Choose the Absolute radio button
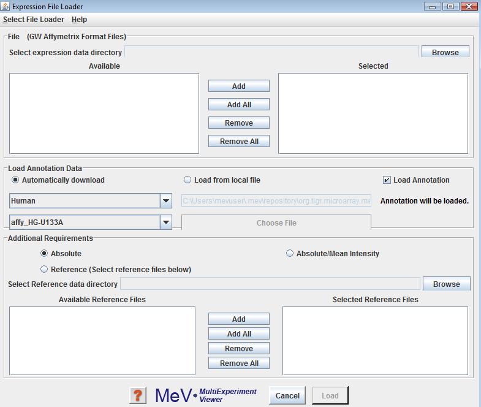 point(44,253)
